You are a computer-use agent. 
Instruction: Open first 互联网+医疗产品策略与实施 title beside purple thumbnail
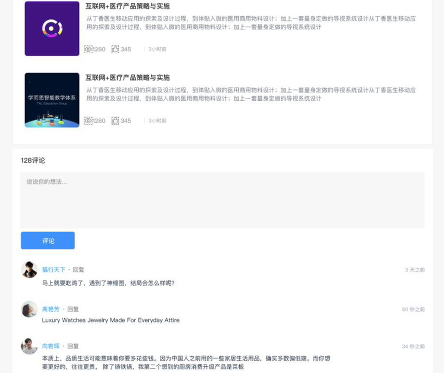click(128, 6)
